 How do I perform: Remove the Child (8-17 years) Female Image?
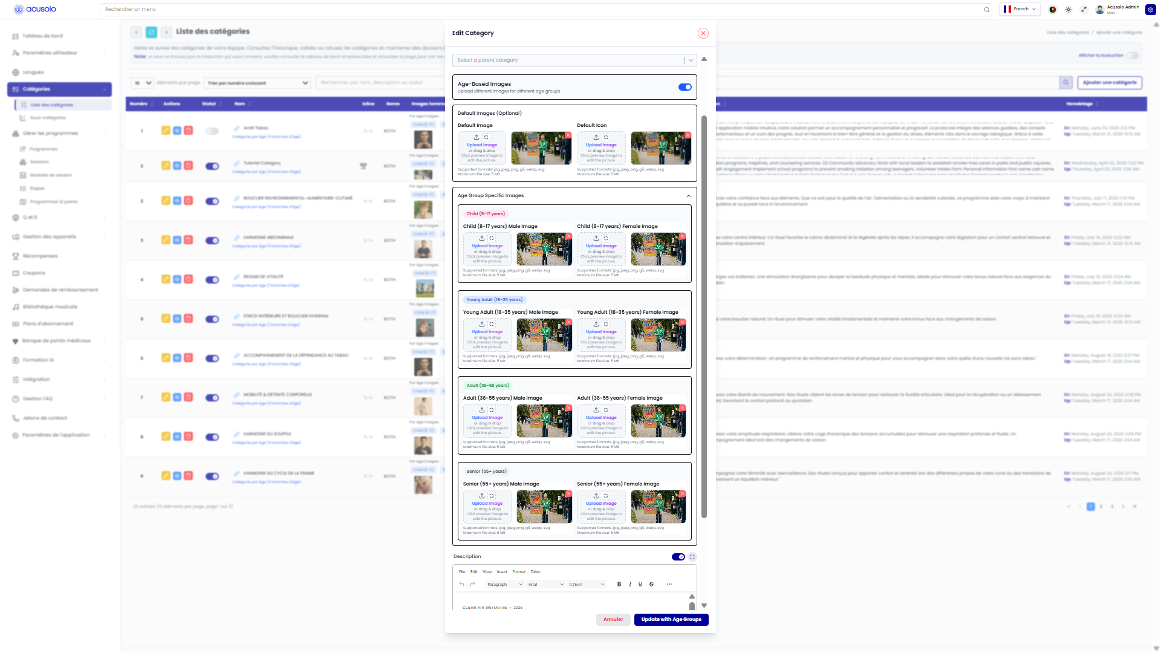tap(682, 236)
